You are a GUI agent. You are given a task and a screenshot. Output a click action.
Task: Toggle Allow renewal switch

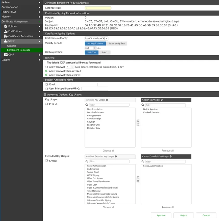point(47,67)
